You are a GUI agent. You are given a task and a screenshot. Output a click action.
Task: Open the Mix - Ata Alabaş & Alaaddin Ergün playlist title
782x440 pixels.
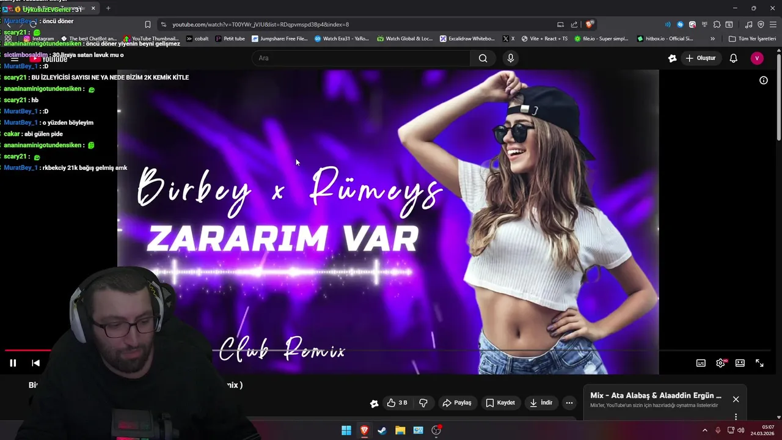(x=656, y=395)
